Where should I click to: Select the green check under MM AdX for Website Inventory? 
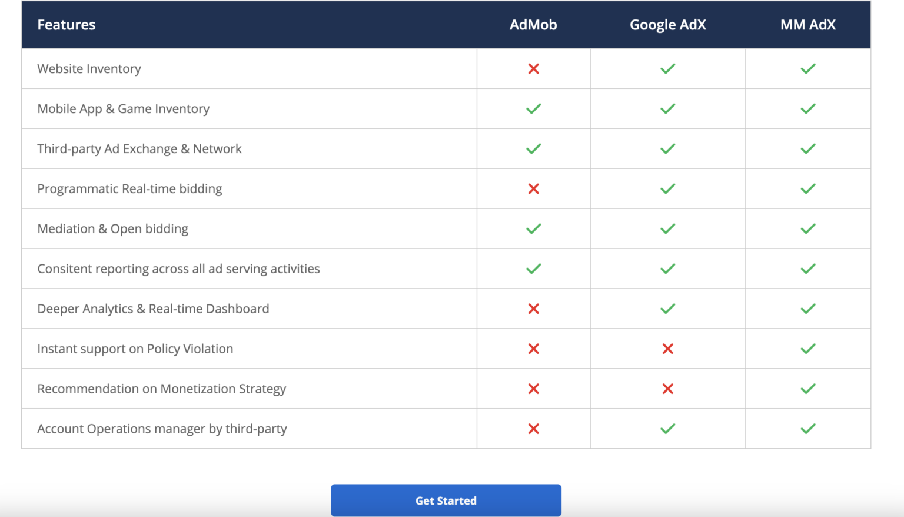coord(808,68)
